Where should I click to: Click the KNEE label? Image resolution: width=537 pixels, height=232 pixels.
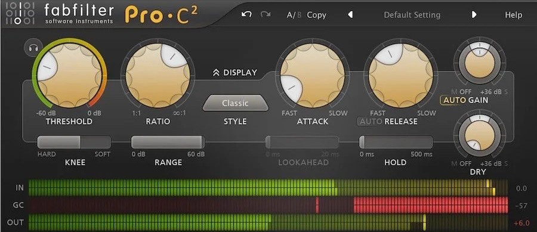(75, 163)
